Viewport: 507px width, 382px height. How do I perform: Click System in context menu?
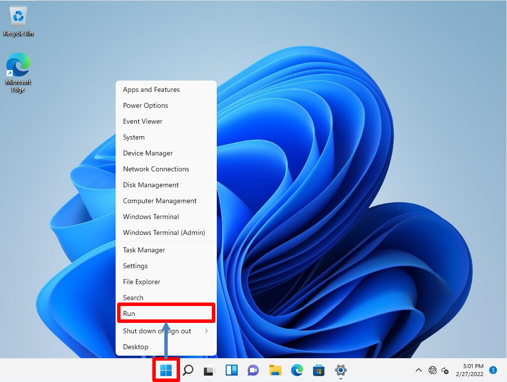[x=166, y=137]
